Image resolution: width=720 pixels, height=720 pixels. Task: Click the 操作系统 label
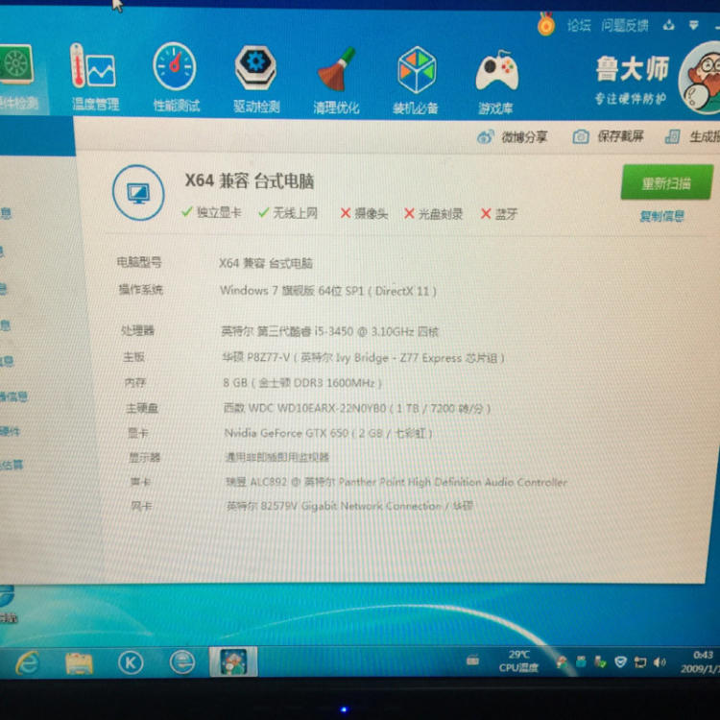140,289
